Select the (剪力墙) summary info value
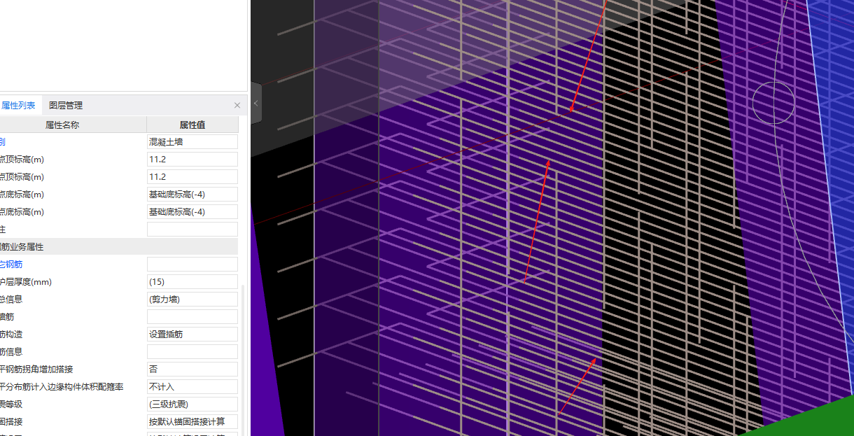854x436 pixels. 192,299
